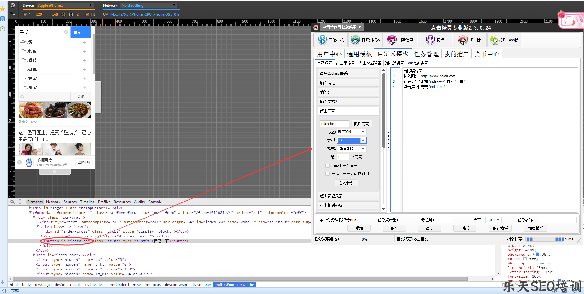The height and width of the screenshot is (294, 584).
Task: Click the swap dimensions rotate icon
Action: pos(63,14)
